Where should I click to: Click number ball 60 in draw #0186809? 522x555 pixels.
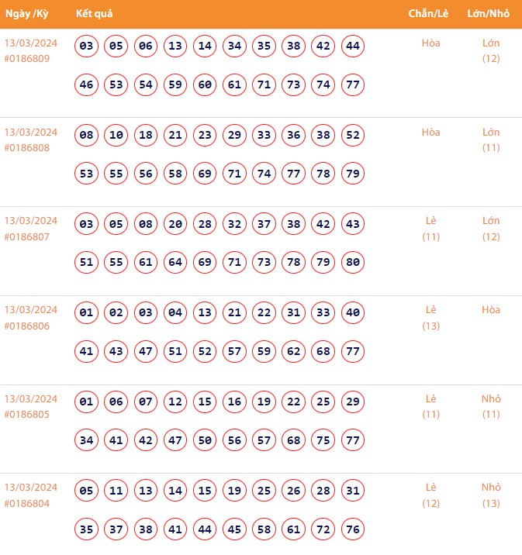(x=205, y=84)
